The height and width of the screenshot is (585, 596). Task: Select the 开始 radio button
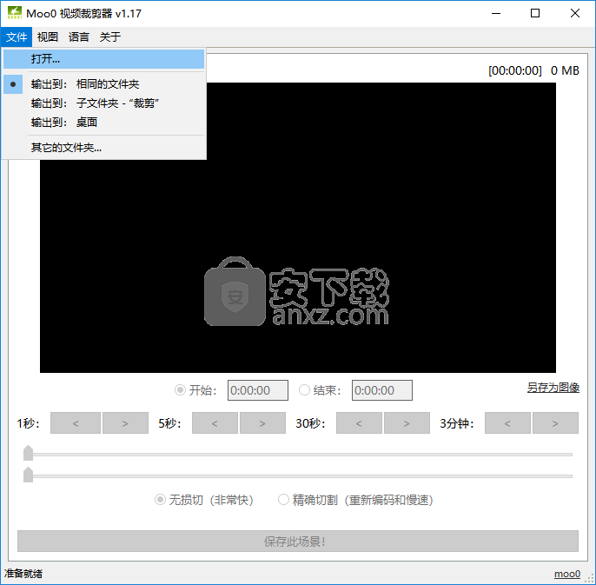pos(180,390)
